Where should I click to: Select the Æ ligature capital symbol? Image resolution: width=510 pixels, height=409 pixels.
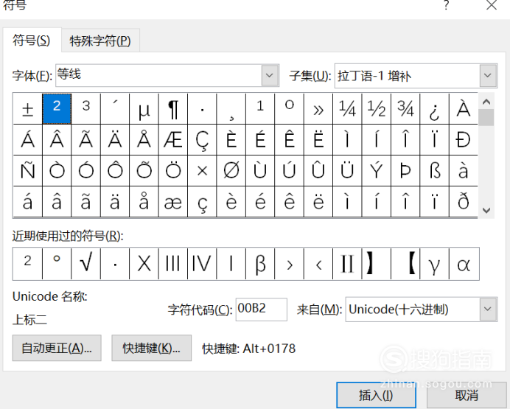tap(173, 140)
